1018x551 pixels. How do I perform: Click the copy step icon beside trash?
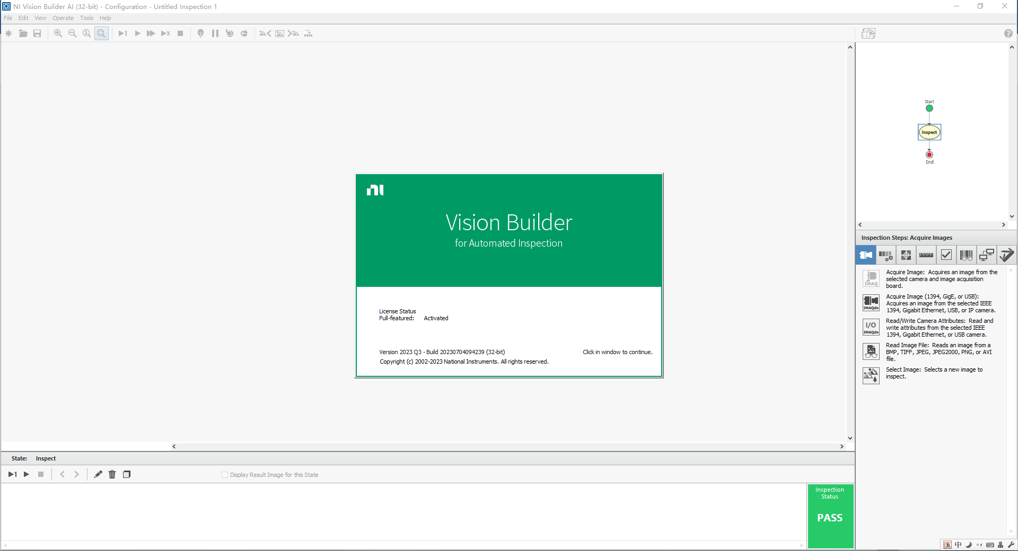127,474
